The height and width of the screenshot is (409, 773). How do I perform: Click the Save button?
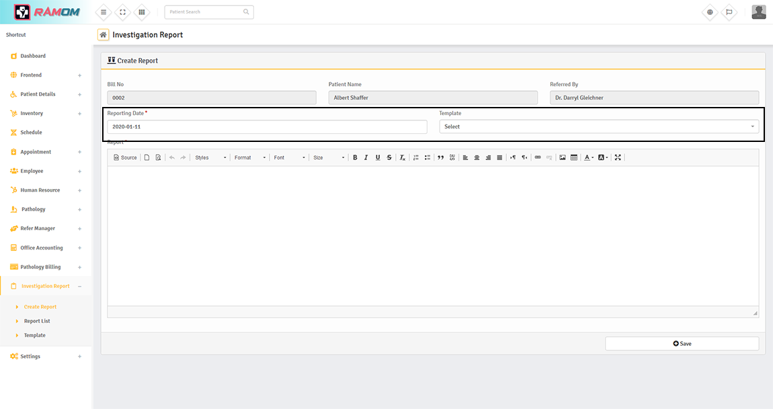(682, 344)
